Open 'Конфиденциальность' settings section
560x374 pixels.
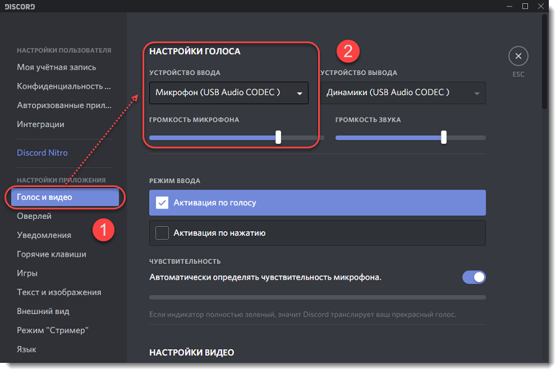pyautogui.click(x=64, y=86)
